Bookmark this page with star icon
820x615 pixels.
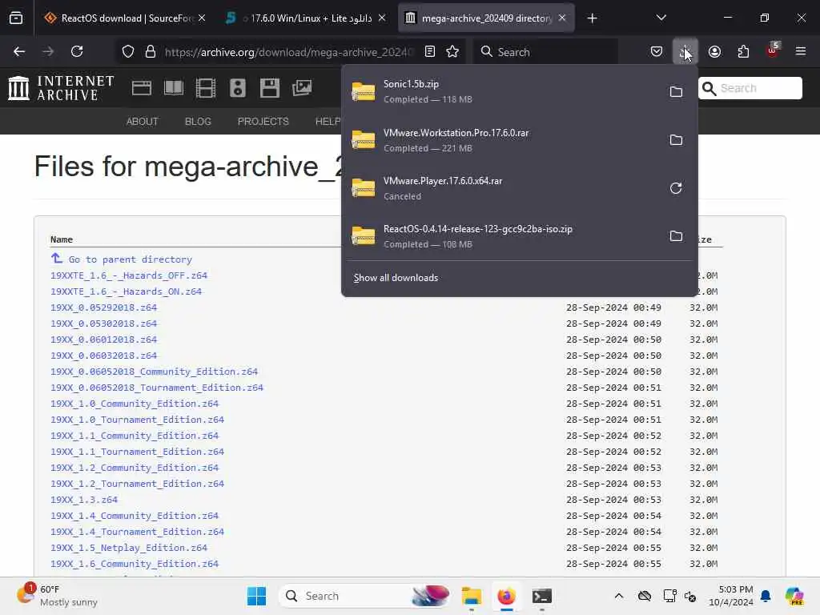(x=452, y=51)
